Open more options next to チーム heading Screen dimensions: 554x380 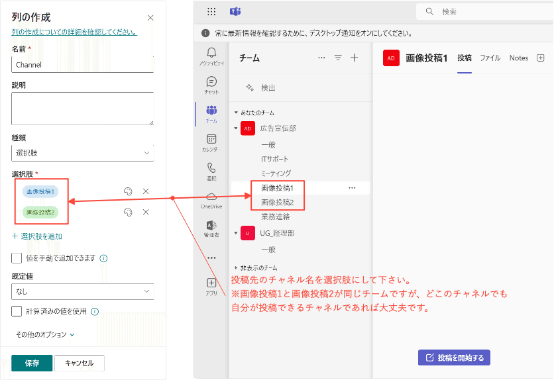point(321,58)
